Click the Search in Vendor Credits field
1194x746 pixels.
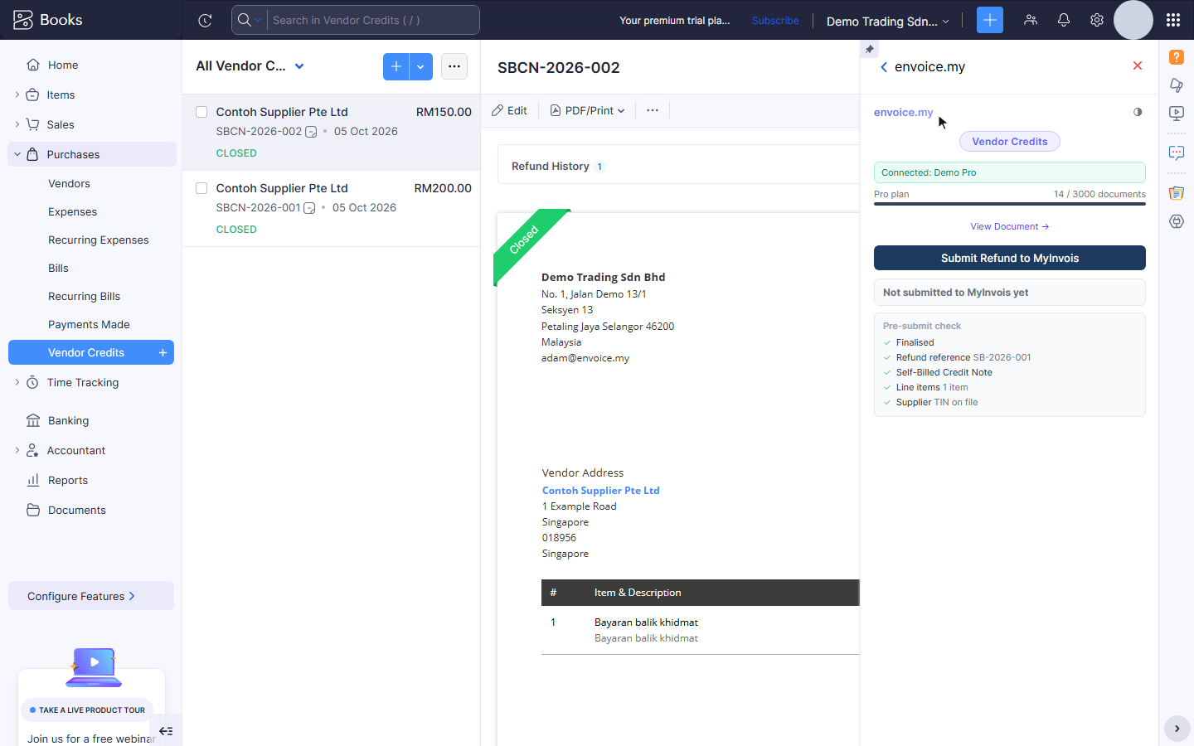(373, 20)
